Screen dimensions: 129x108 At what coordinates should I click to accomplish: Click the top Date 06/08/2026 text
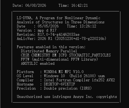(29, 5)
